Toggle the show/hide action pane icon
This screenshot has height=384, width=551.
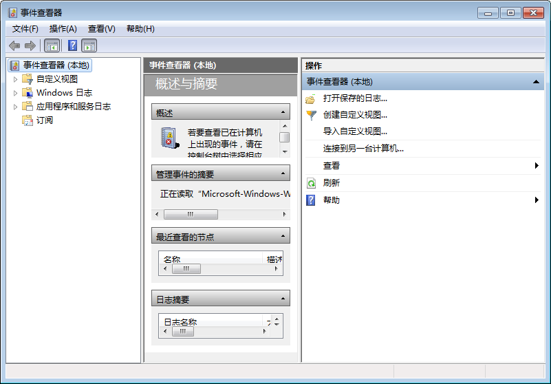click(89, 45)
